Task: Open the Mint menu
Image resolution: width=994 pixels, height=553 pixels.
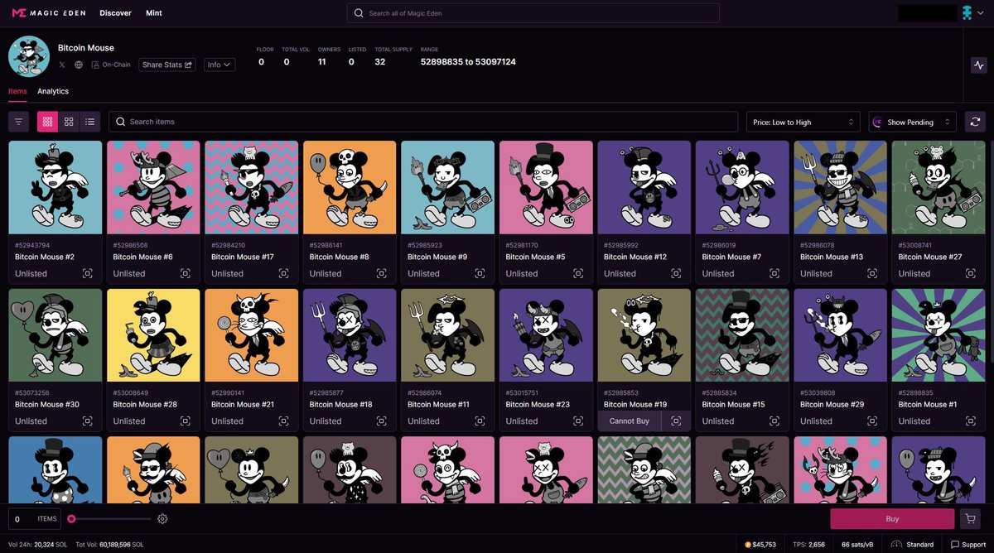Action: 154,13
